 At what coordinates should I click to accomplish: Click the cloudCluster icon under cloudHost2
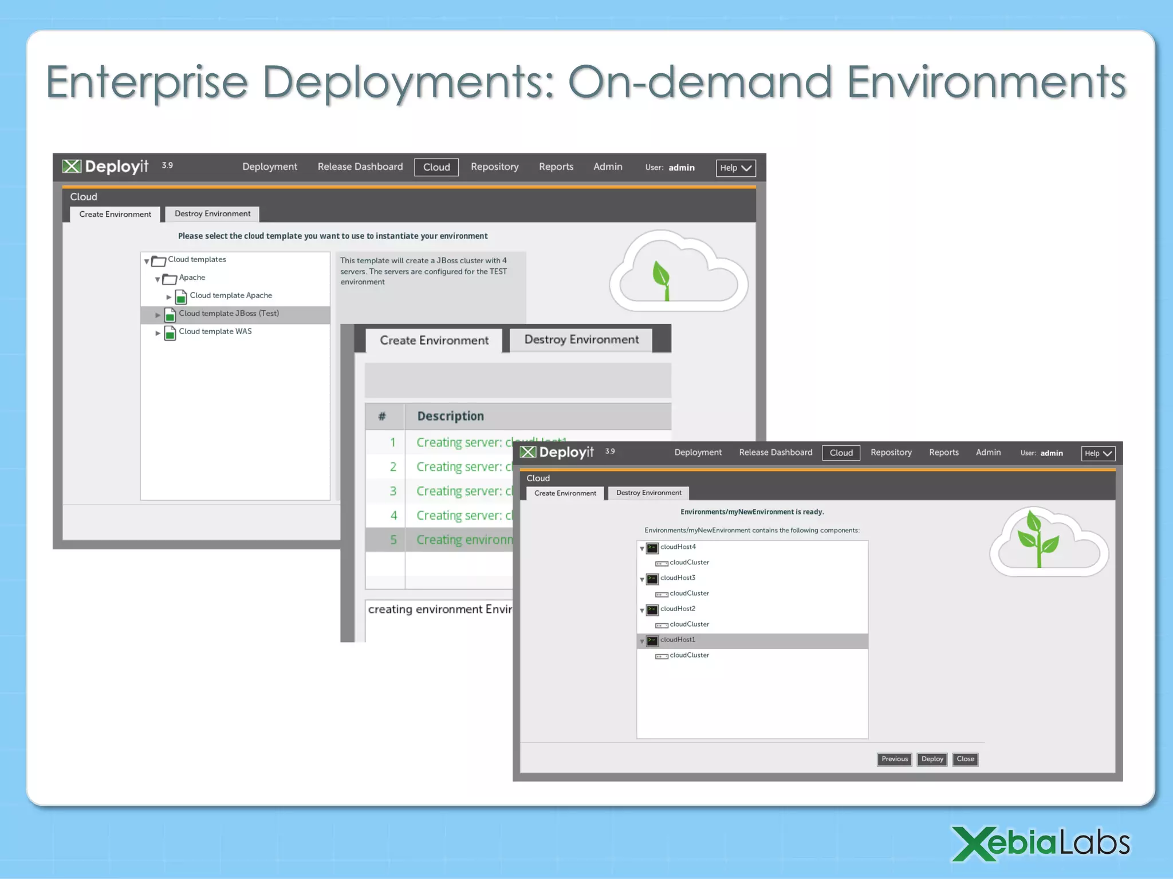(662, 625)
